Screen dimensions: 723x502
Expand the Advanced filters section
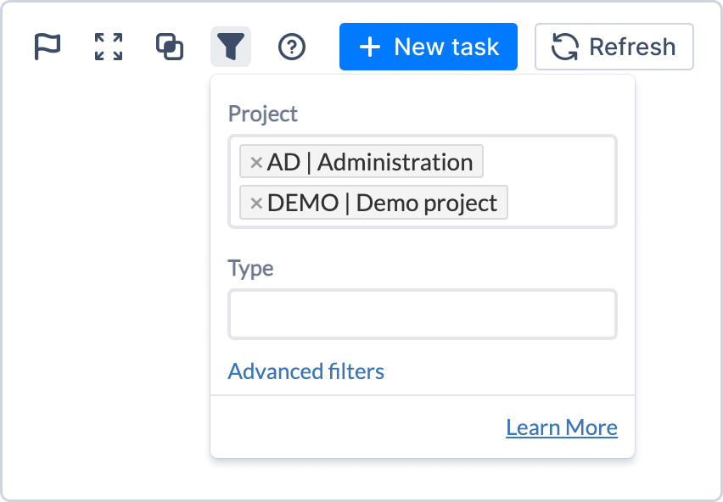[x=305, y=371]
